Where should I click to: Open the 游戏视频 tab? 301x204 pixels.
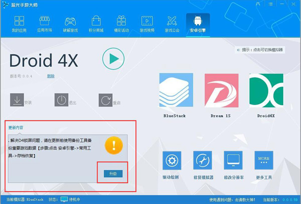(x=147, y=24)
